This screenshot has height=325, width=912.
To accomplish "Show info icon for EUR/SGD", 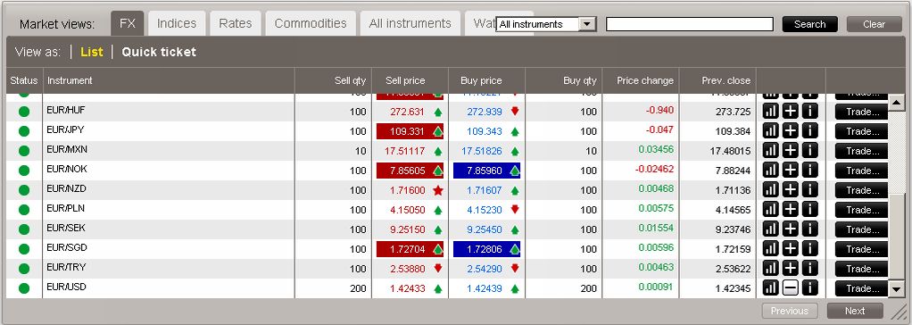I will 809,249.
